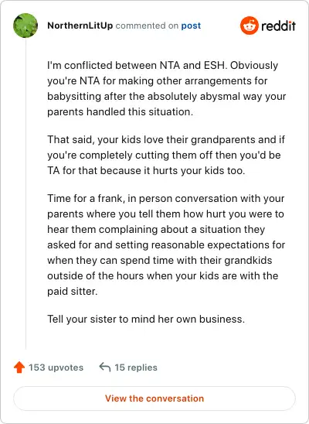309x424 pixels.
Task: Click the word "ESH" in the comment
Action: [x=214, y=66]
